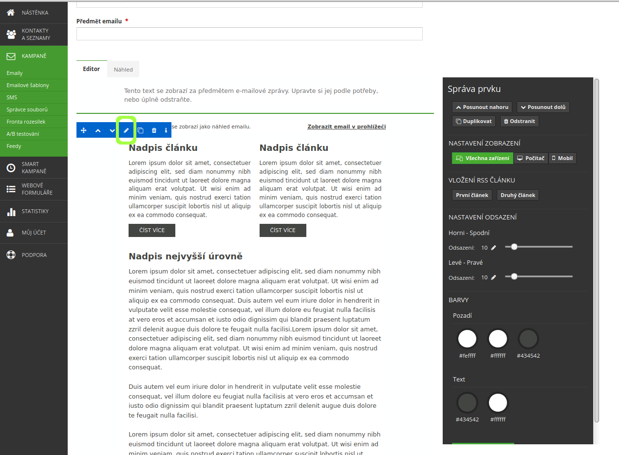Open Statistiky in the sidebar
Viewport: 619px width, 455px height.
[34, 212]
